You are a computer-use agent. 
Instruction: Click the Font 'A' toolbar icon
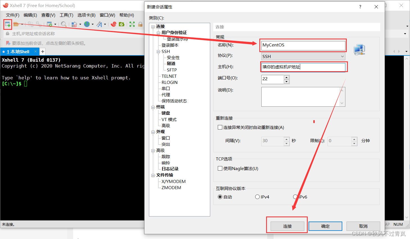pos(99,24)
